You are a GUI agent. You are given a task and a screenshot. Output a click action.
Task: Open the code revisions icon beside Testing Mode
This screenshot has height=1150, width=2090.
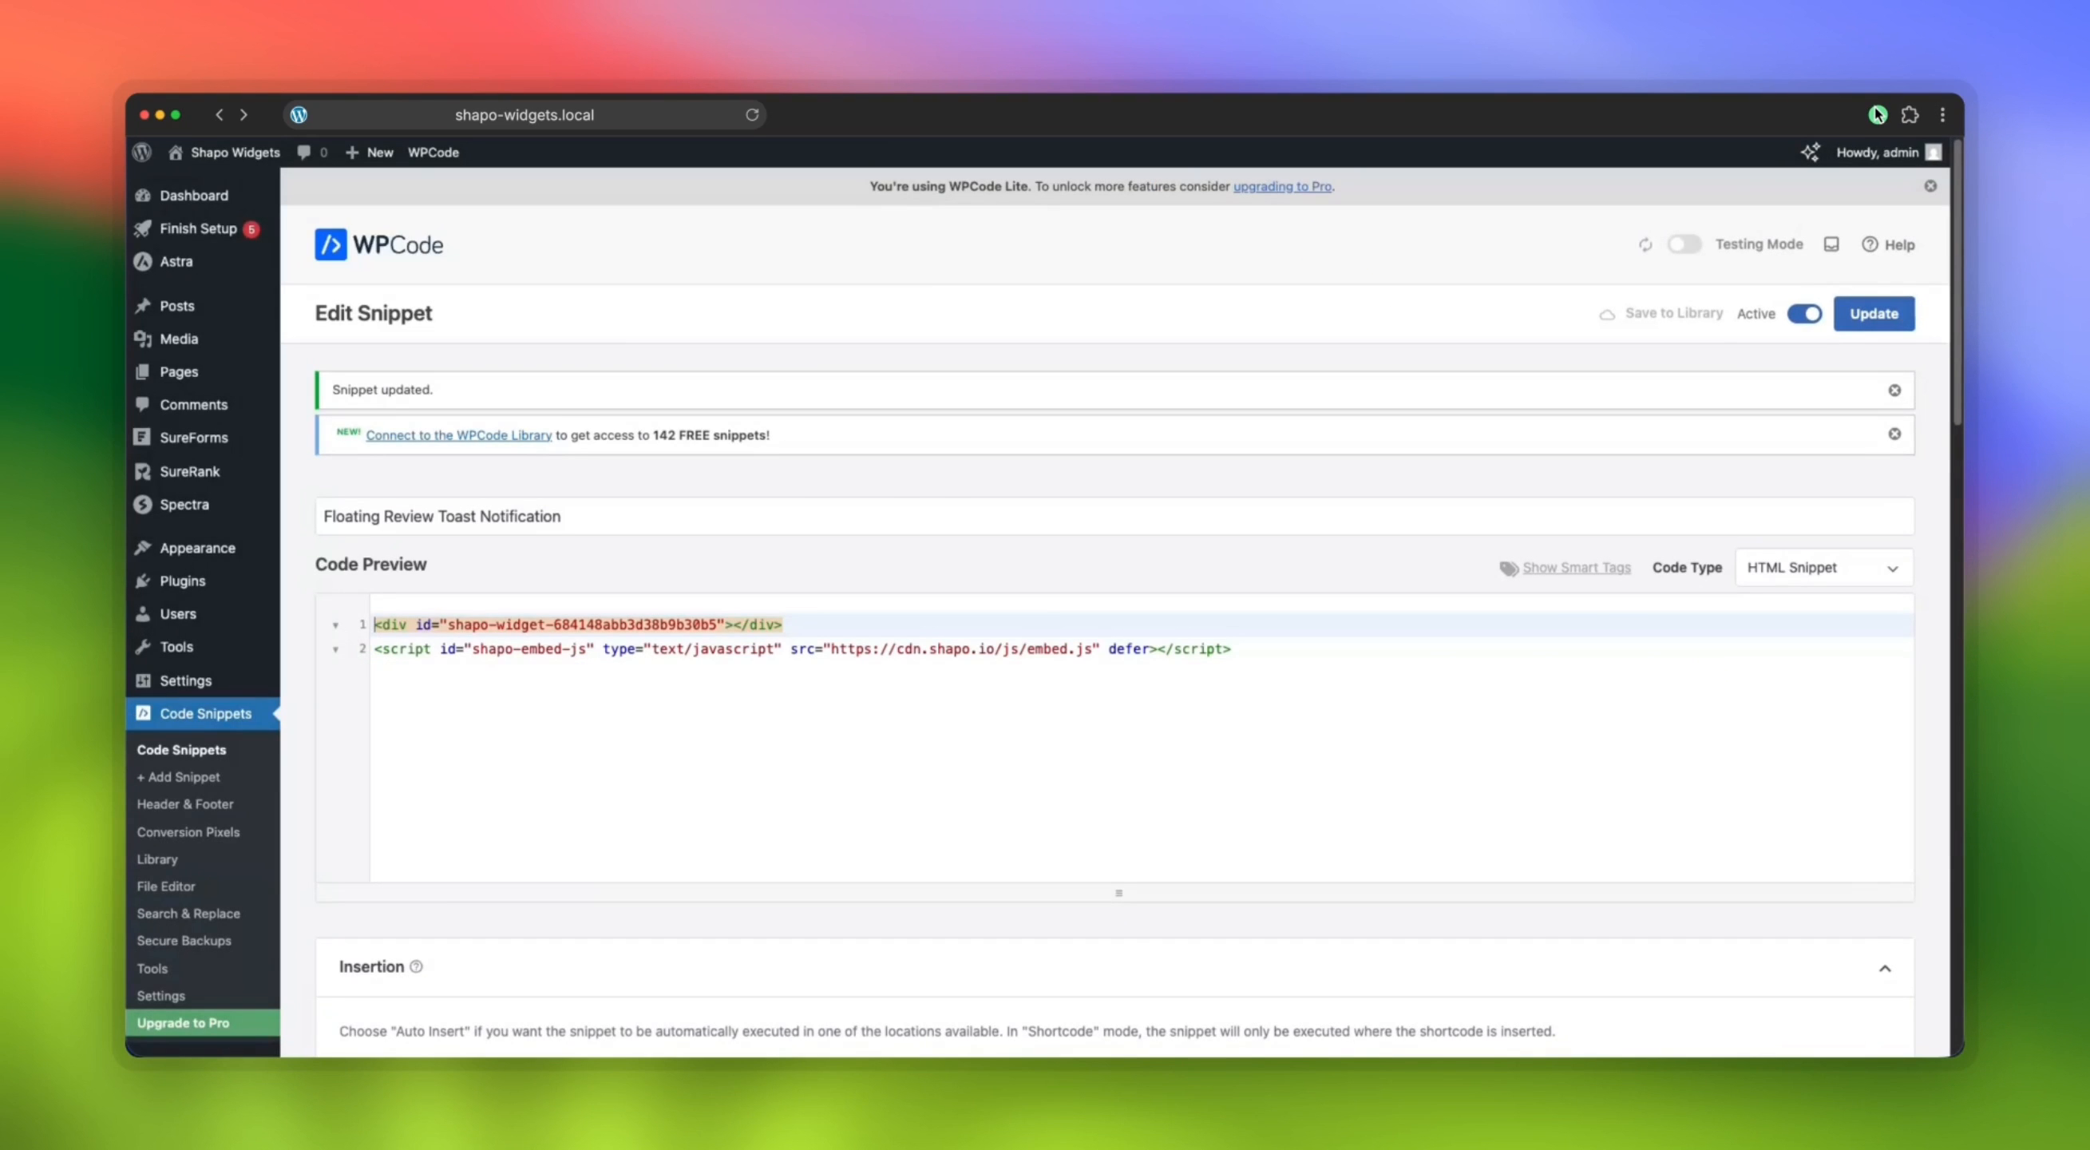[1832, 244]
